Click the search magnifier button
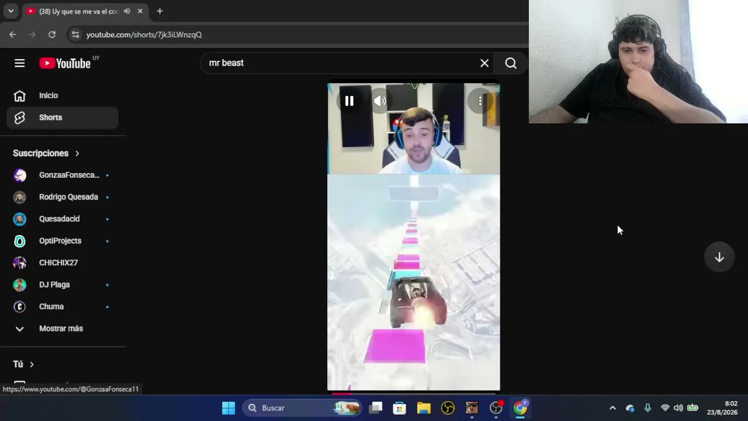The image size is (748, 421). [x=511, y=63]
